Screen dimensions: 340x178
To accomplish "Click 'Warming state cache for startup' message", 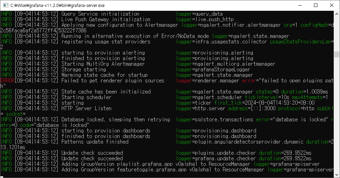I will point(105,75).
